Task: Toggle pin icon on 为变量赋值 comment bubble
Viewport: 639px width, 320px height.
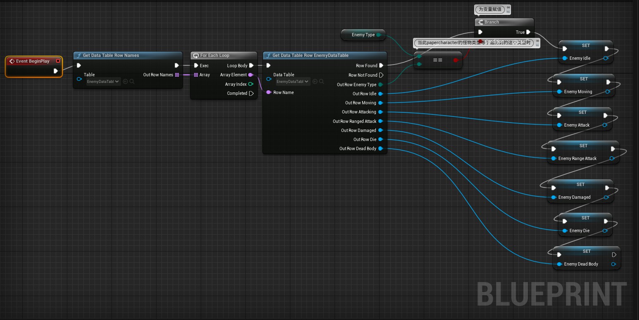Action: pos(508,7)
